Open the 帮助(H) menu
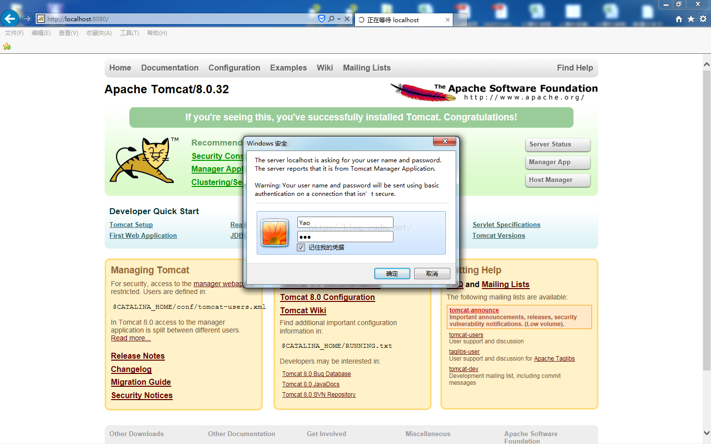Viewport: 711px width, 444px height. [x=157, y=33]
